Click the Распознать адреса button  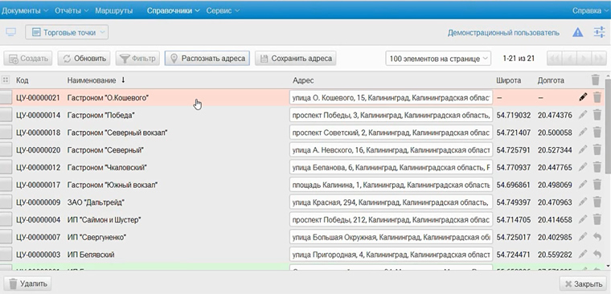pyautogui.click(x=207, y=59)
